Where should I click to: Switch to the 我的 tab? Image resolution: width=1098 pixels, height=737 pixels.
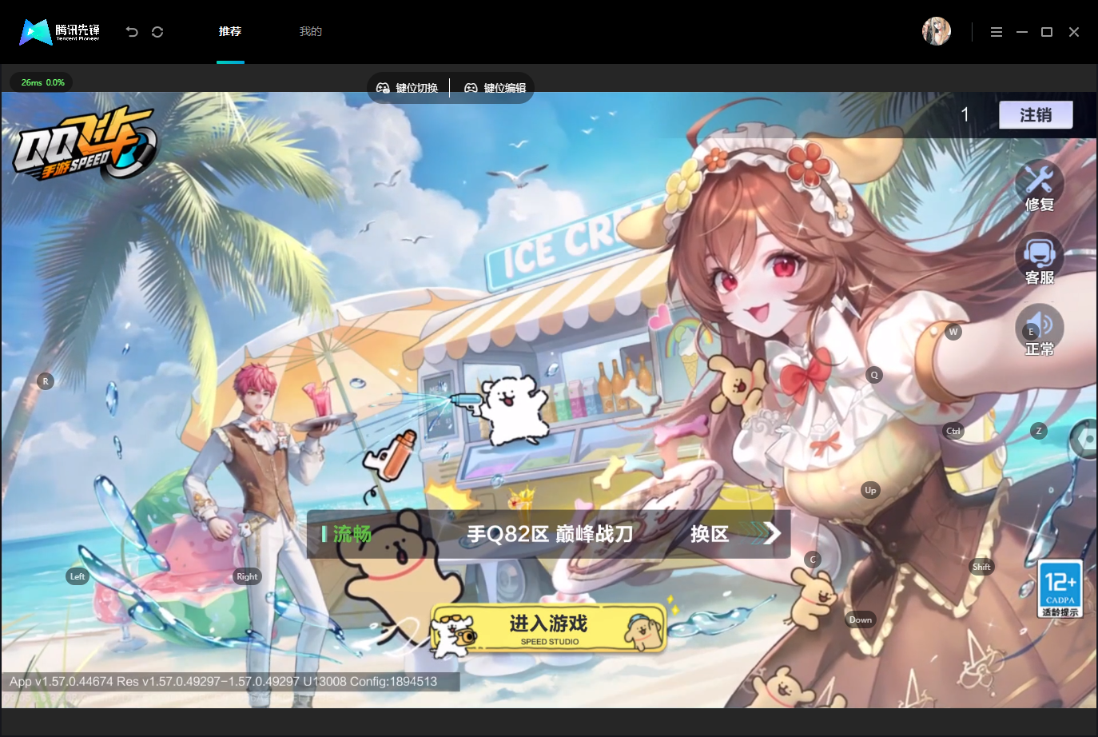(311, 31)
